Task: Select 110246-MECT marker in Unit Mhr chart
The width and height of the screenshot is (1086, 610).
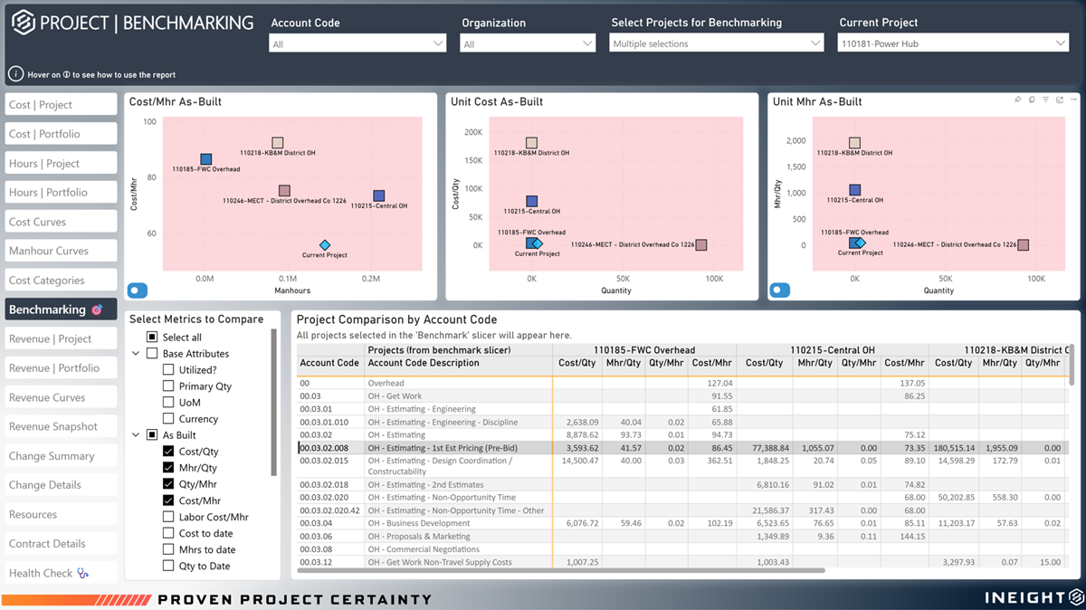Action: click(1023, 244)
